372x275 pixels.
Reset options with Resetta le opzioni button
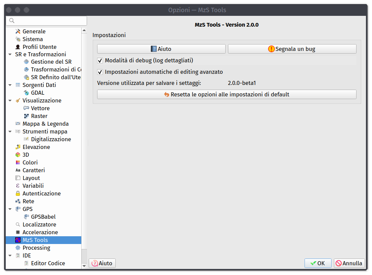coord(227,94)
